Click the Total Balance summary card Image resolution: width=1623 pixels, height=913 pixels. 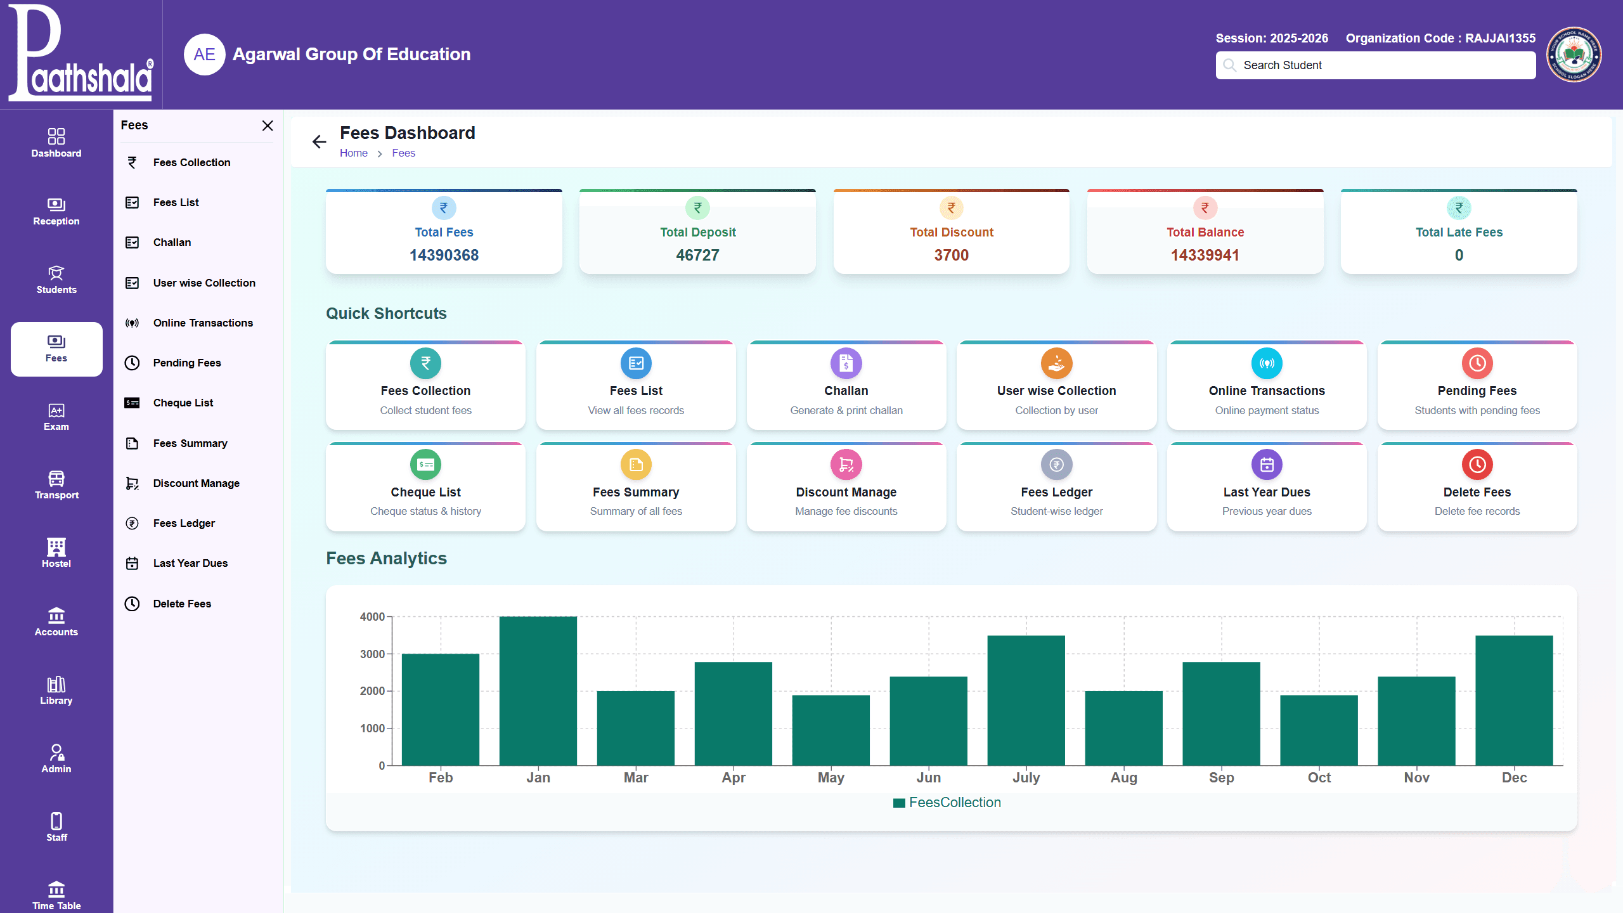click(1205, 232)
